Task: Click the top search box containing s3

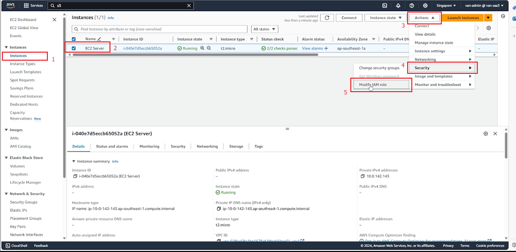Action: [120, 5]
